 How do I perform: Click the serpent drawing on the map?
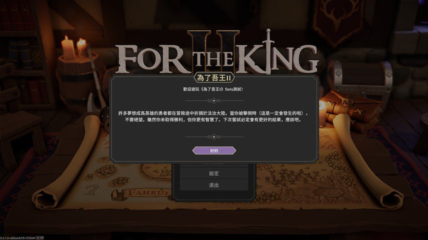[x=91, y=189]
